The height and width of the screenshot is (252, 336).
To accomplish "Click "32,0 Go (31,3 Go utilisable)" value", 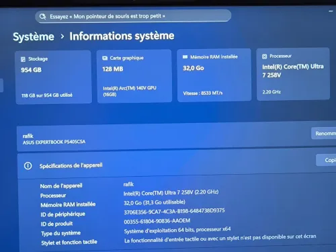I will click(155, 202).
